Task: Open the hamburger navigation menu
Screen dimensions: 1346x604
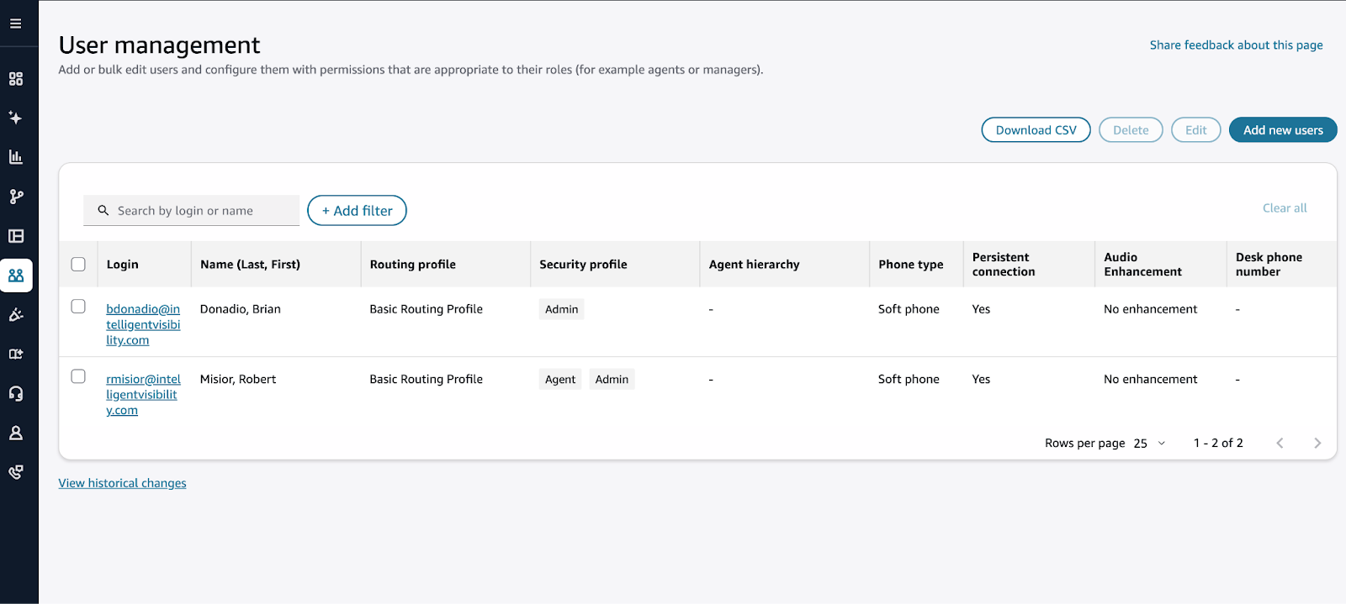Action: click(16, 24)
